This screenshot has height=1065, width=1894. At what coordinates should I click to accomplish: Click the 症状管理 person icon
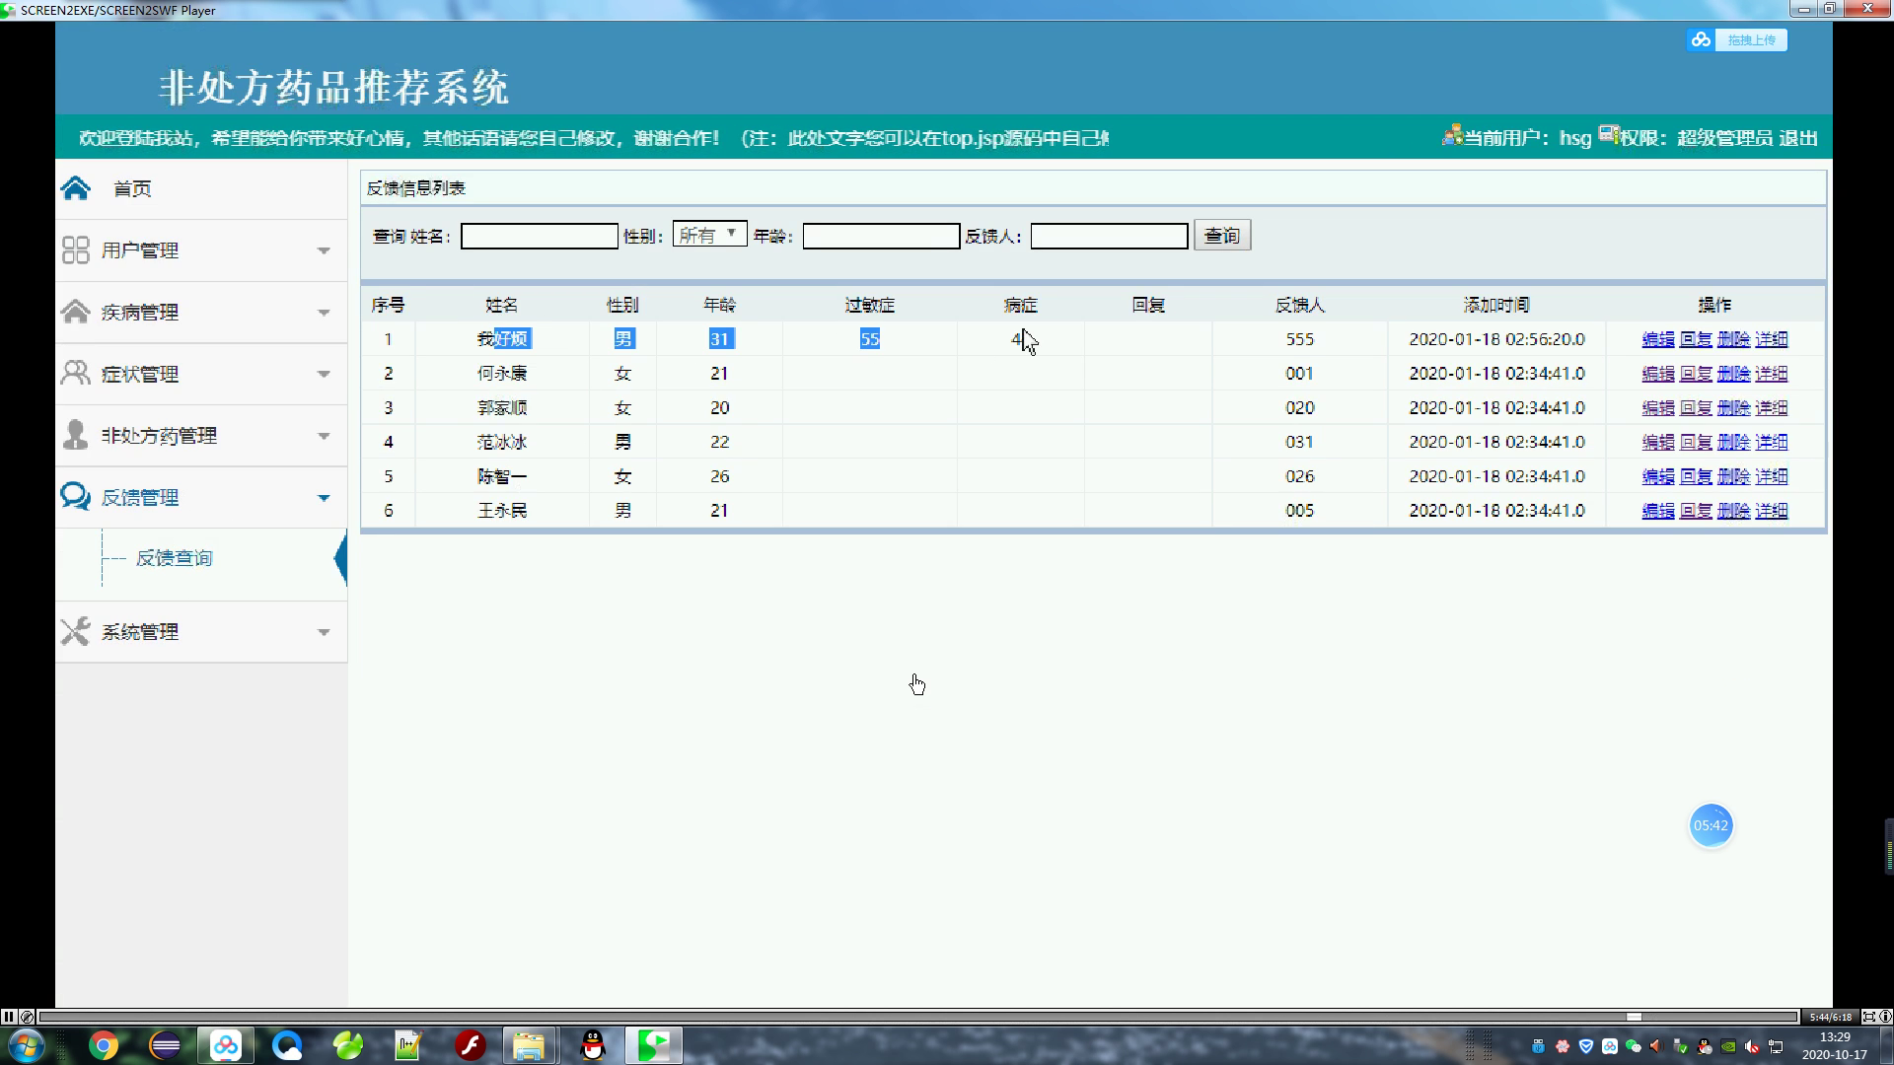pyautogui.click(x=76, y=374)
